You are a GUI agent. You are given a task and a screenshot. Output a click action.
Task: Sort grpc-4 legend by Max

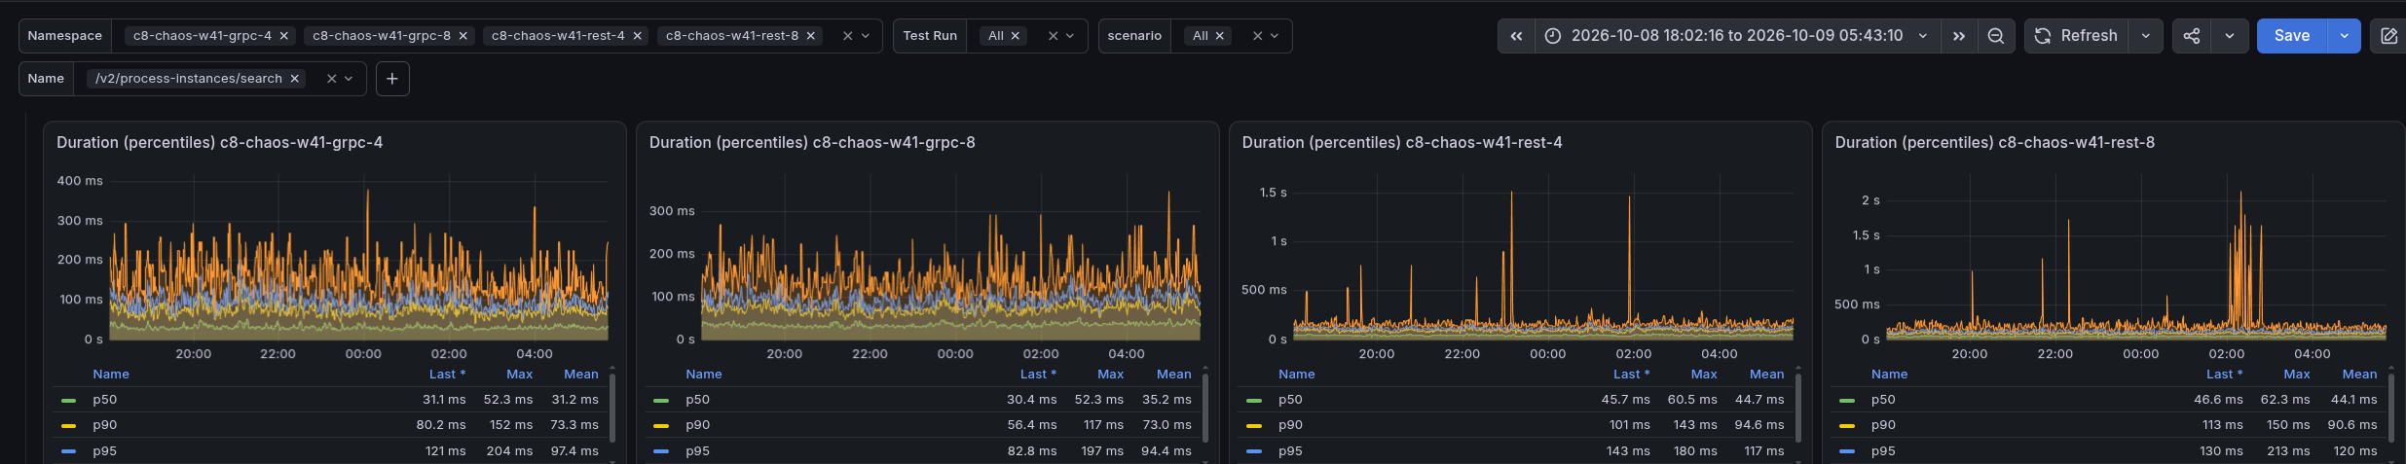519,375
